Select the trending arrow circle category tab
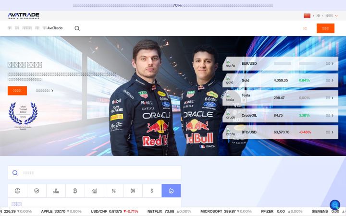346x216 pixels. (x=37, y=191)
